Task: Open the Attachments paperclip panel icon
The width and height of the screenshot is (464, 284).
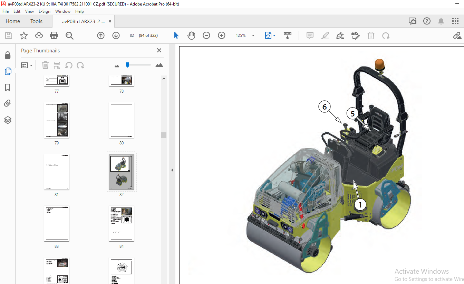Action: click(8, 103)
